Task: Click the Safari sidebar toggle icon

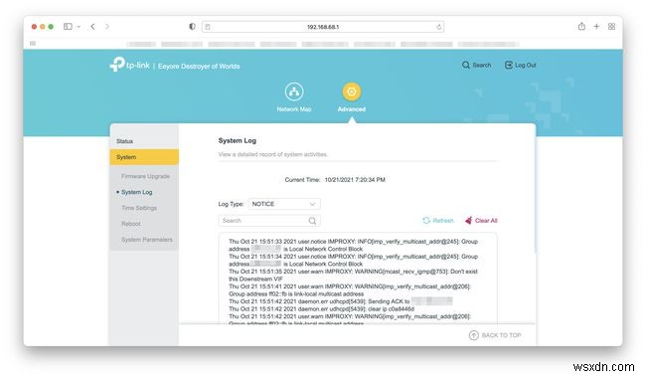Action: coord(68,27)
